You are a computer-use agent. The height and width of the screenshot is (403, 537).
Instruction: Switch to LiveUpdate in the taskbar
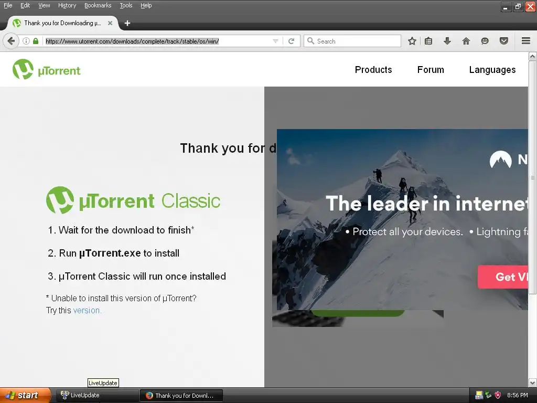coord(96,395)
